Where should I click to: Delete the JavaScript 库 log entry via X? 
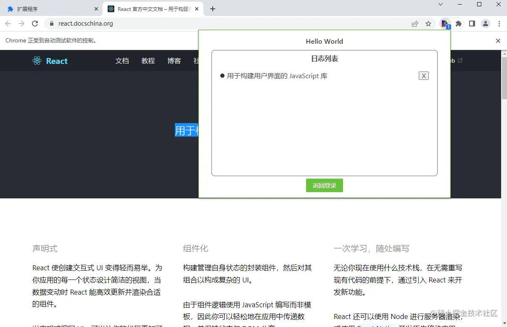(423, 76)
